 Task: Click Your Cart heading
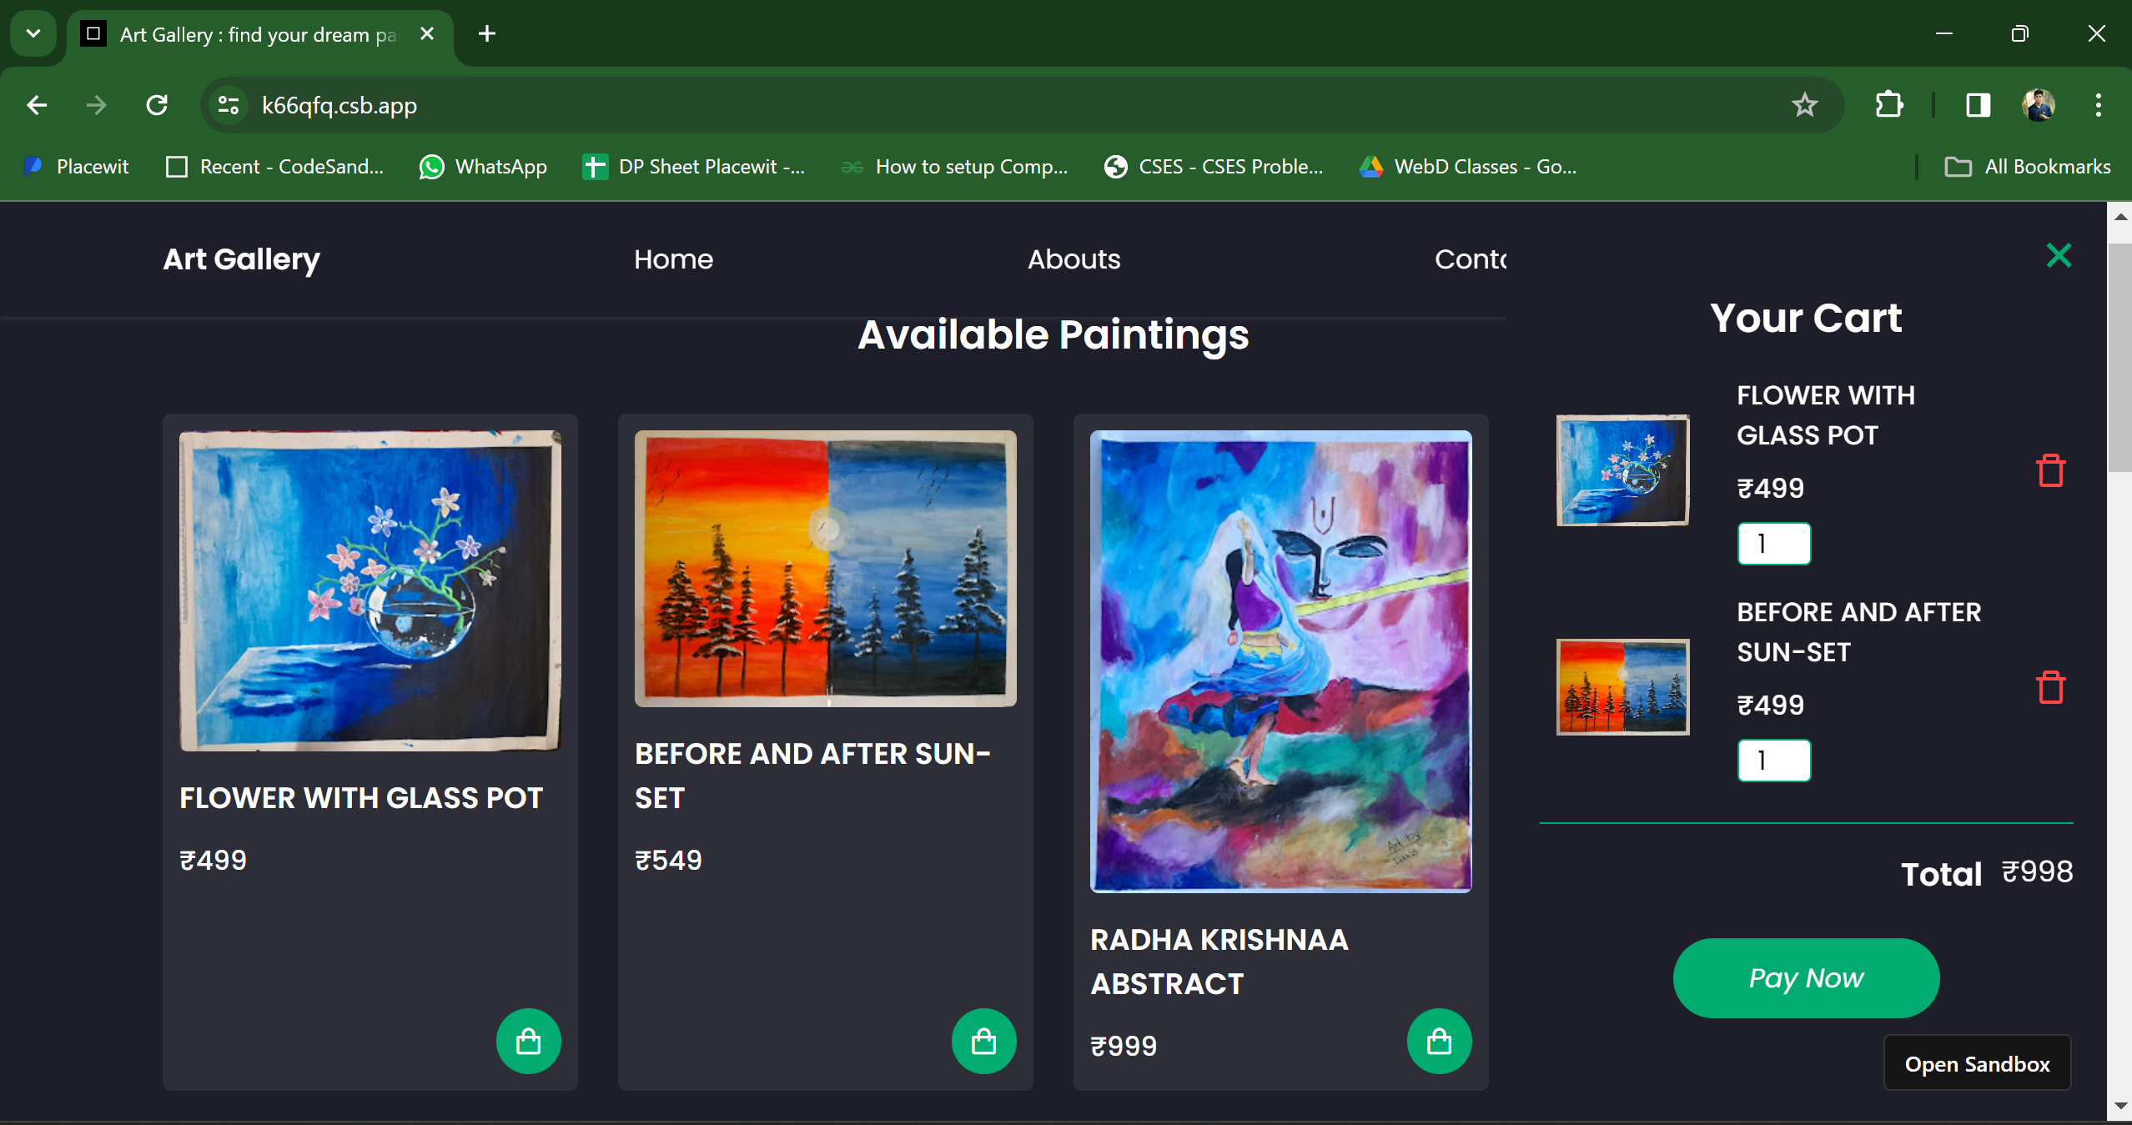click(x=1806, y=319)
